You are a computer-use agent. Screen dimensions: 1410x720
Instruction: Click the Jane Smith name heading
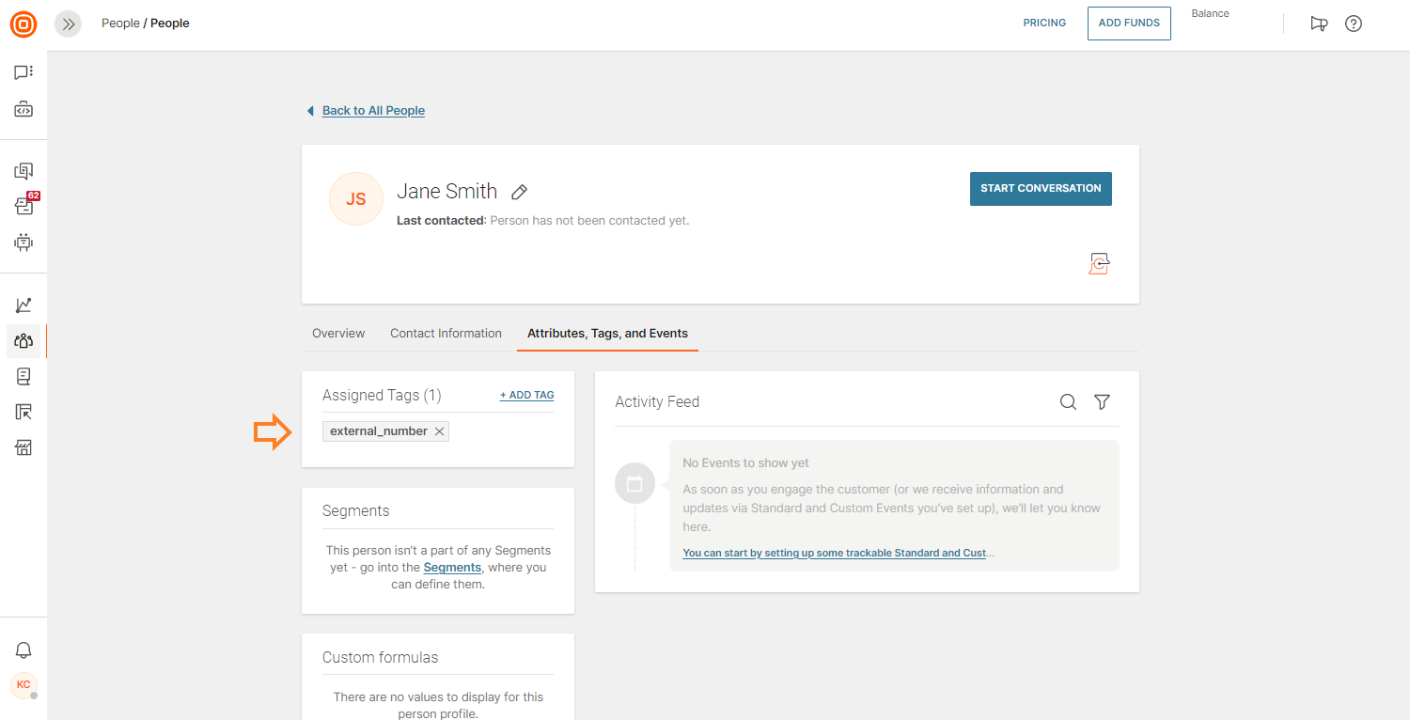point(446,192)
